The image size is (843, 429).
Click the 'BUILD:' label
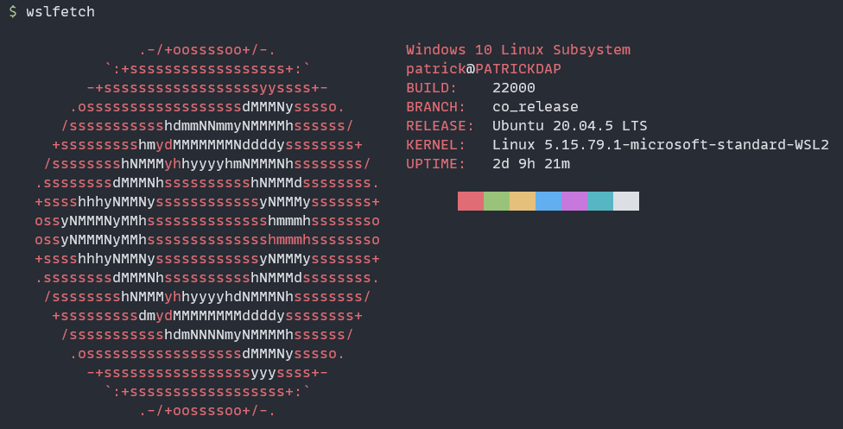[x=431, y=88]
